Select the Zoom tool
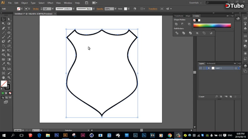The height and width of the screenshot is (139, 248). point(9,78)
